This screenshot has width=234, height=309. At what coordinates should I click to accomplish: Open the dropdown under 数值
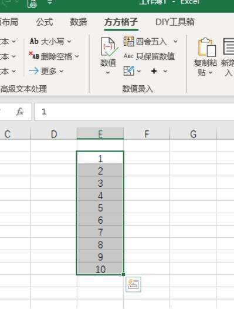coord(108,72)
